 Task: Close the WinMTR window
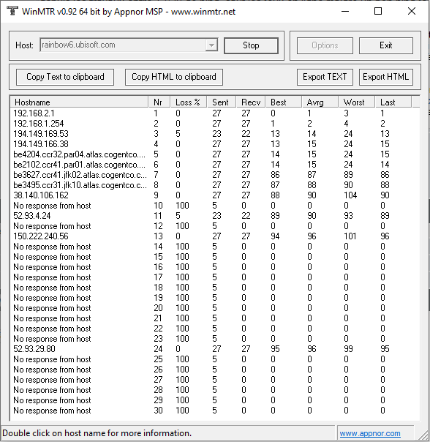click(x=412, y=11)
